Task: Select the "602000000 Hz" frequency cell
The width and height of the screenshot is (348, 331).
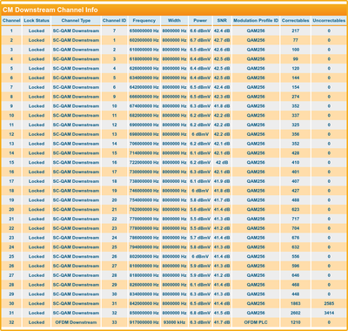Action: (x=144, y=40)
